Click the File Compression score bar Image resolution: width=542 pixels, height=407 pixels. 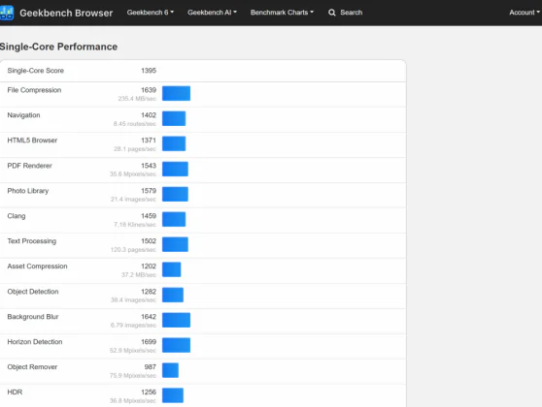coord(176,93)
